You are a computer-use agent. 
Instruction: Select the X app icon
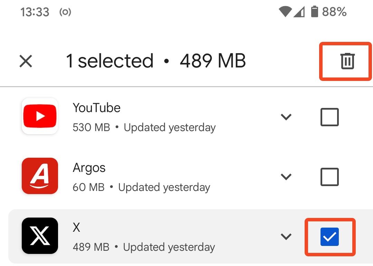coord(39,236)
